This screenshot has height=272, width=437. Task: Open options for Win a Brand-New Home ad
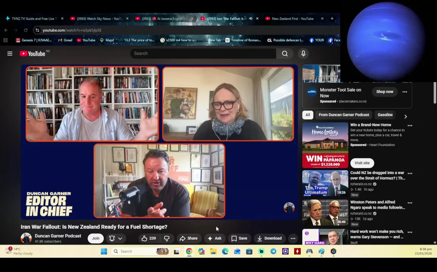410,125
